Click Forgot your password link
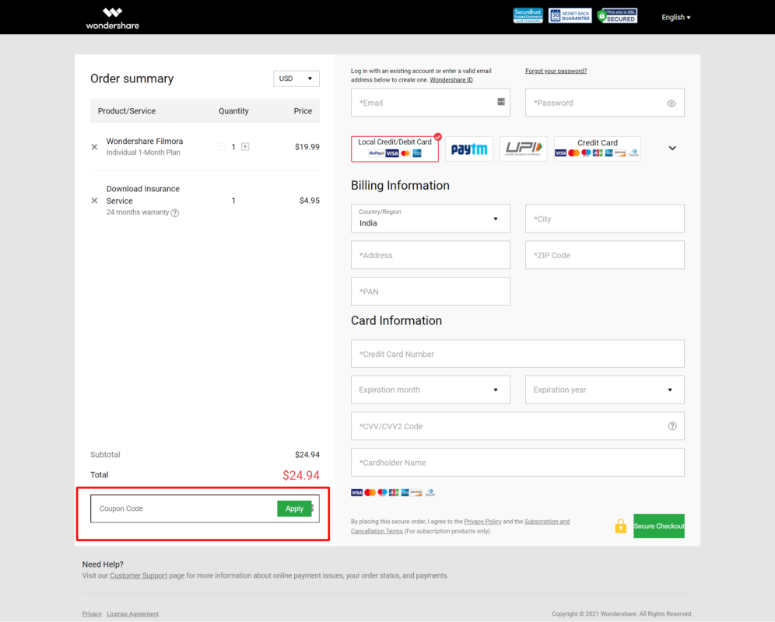775x622 pixels. pos(556,72)
